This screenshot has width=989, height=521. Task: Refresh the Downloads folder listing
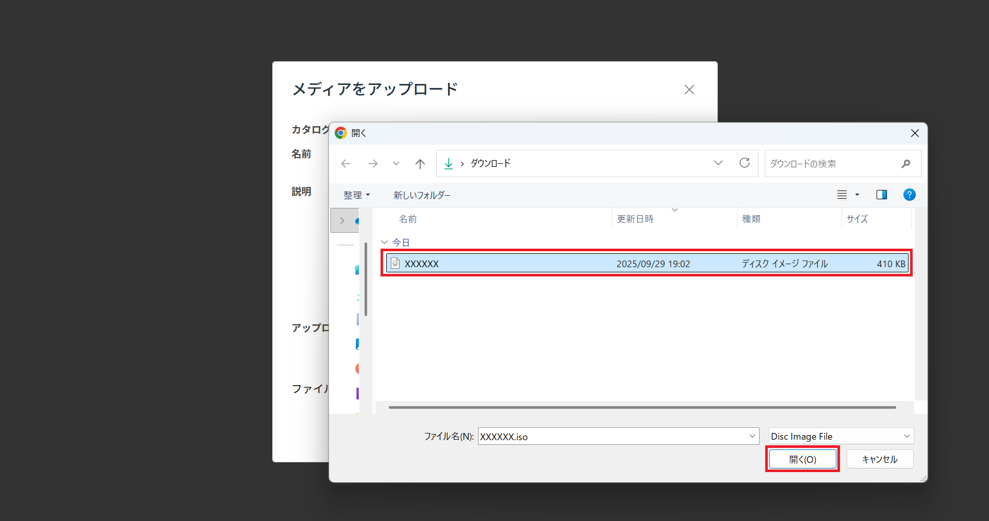744,163
